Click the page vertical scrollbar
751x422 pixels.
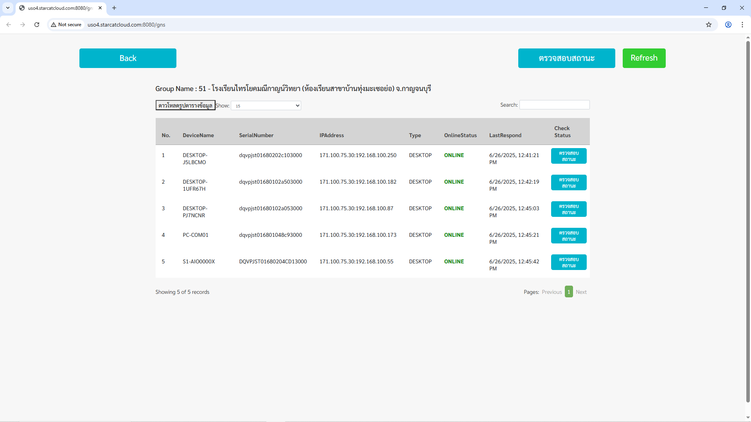[x=748, y=221]
